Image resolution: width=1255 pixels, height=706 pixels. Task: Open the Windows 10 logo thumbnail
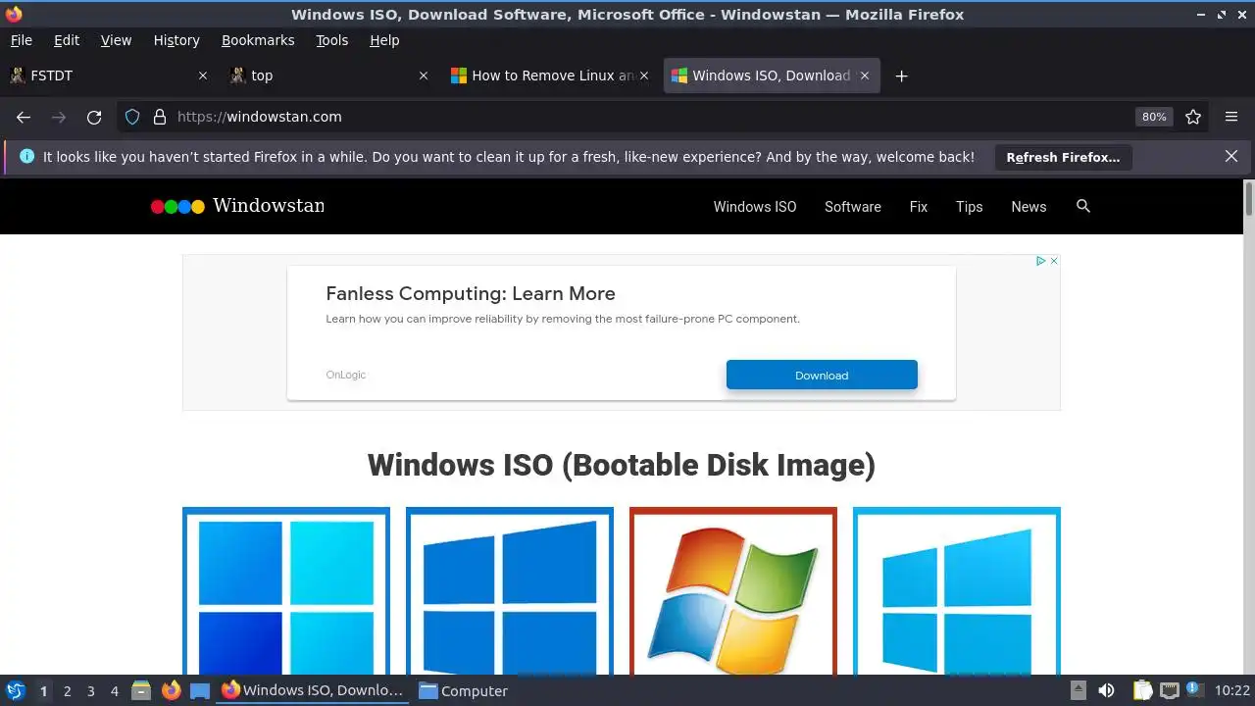click(510, 591)
